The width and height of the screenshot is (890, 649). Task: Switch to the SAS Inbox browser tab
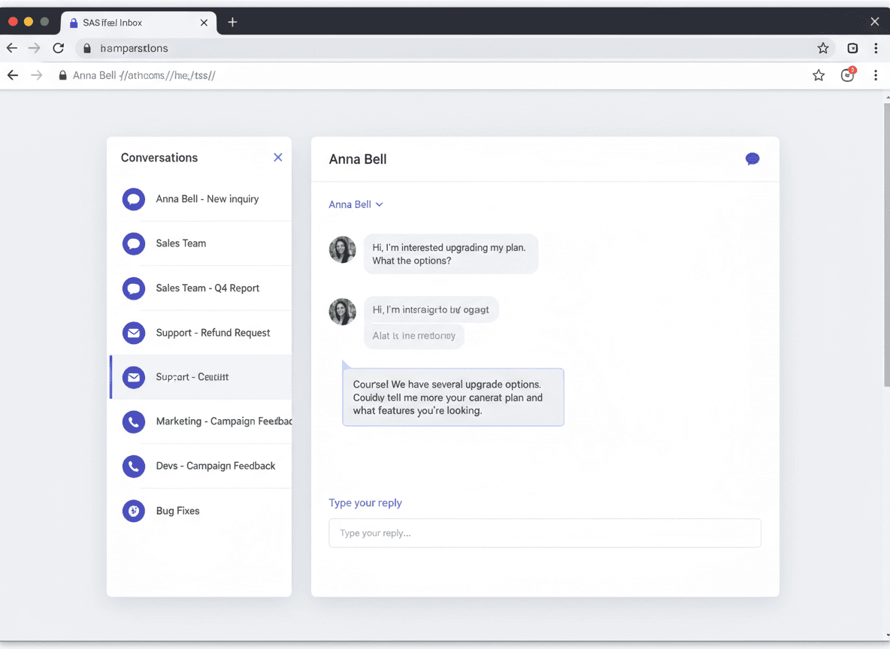(135, 23)
